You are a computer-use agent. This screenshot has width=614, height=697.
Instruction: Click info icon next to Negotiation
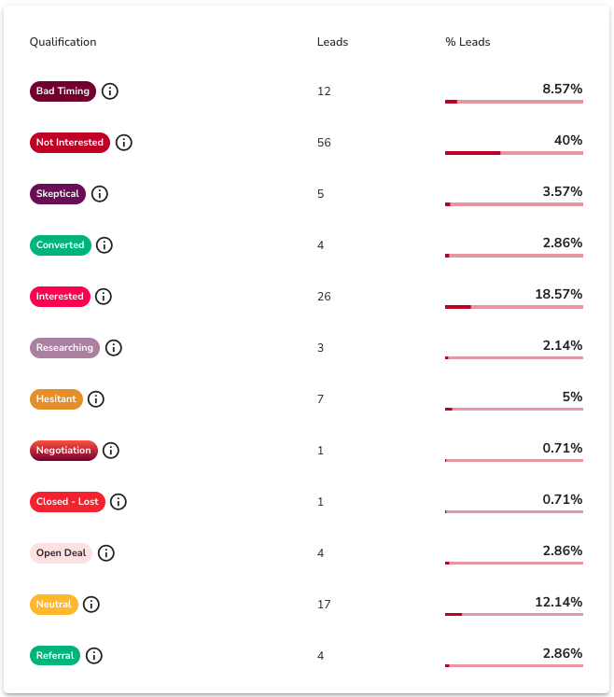coord(111,451)
